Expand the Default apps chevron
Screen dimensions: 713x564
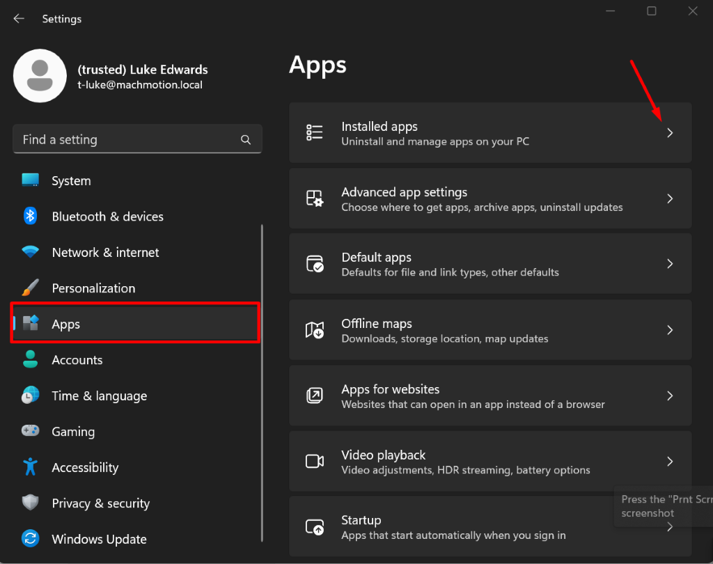tap(670, 264)
